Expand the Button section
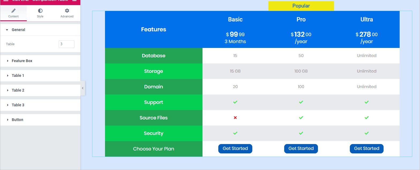The image size is (420, 170). [x=40, y=120]
